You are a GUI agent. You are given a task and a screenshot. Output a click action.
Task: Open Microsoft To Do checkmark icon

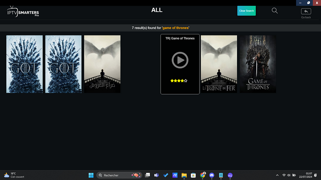(165, 175)
